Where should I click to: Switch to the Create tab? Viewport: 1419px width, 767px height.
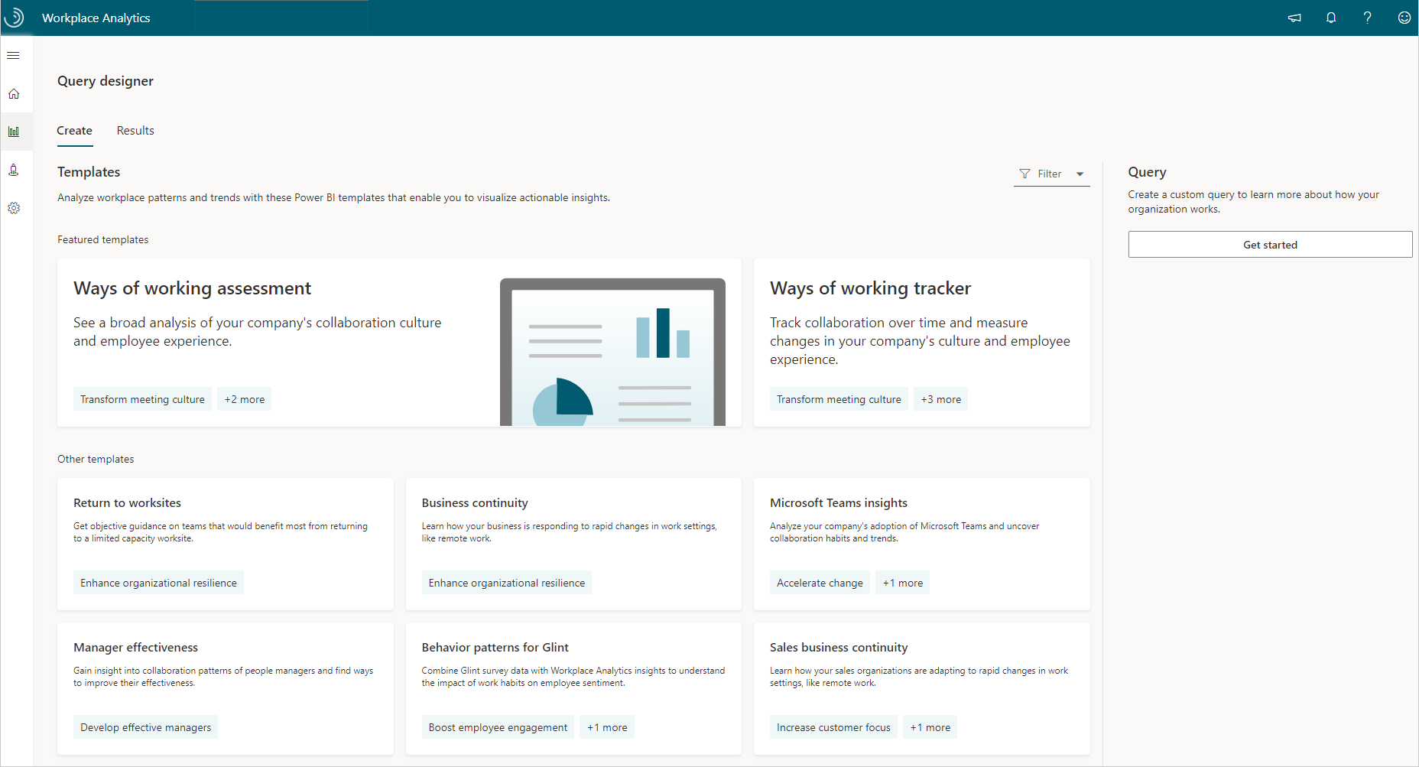(x=75, y=131)
